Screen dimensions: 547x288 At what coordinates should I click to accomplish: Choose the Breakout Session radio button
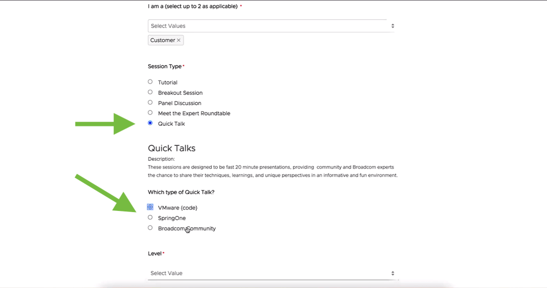click(x=150, y=92)
